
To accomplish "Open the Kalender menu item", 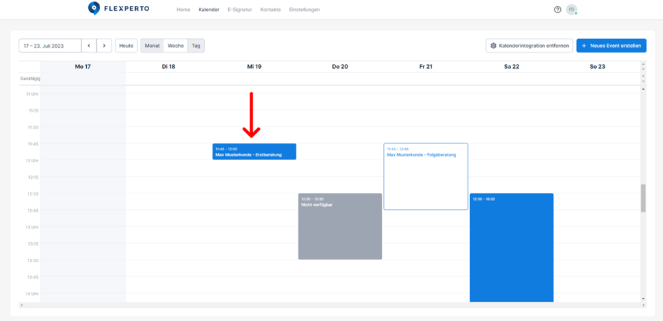I will pyautogui.click(x=209, y=10).
